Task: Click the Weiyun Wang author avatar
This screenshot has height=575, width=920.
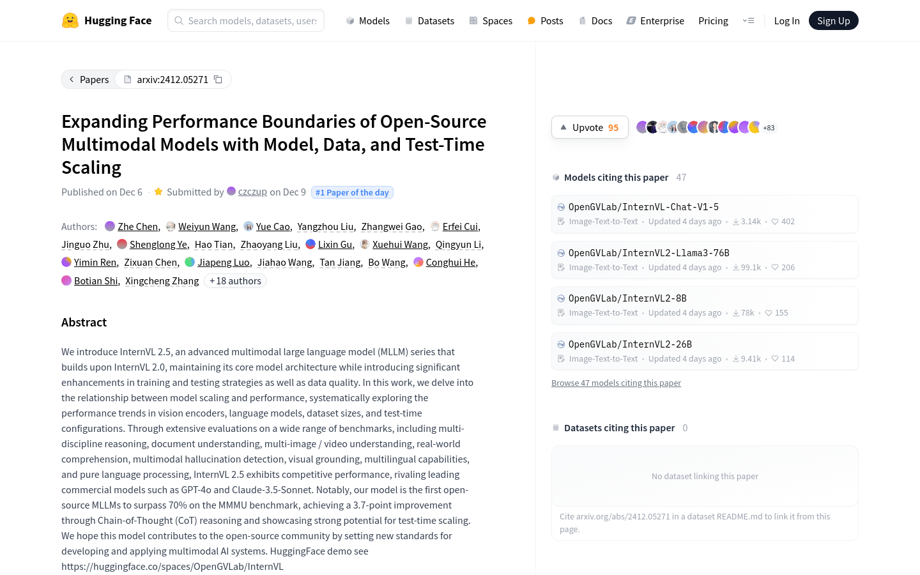Action: [x=171, y=226]
